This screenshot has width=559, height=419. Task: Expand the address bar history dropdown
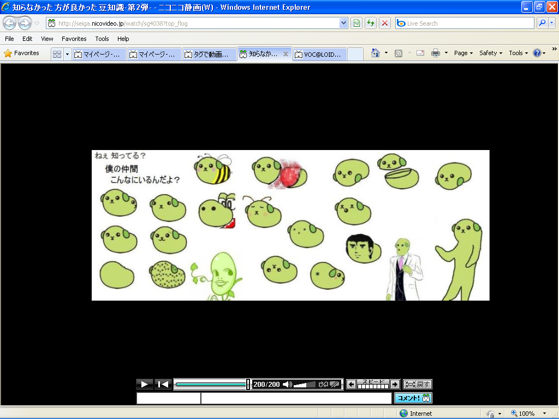[x=343, y=23]
